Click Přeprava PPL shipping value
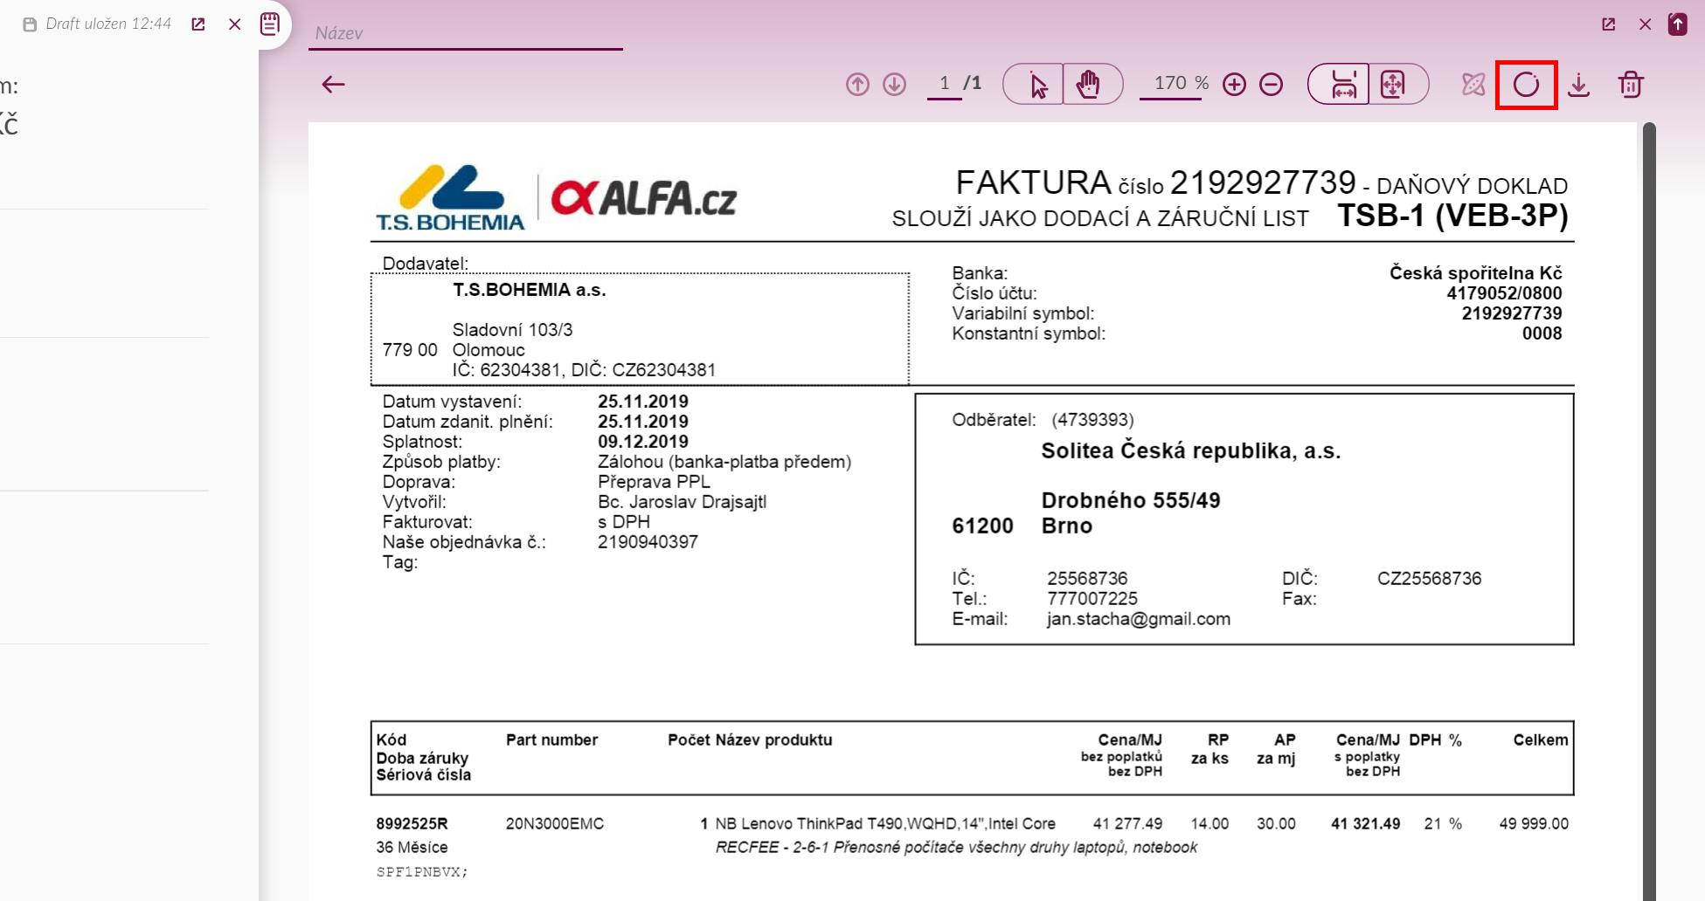Viewport: 1705px width, 901px height. click(x=654, y=482)
